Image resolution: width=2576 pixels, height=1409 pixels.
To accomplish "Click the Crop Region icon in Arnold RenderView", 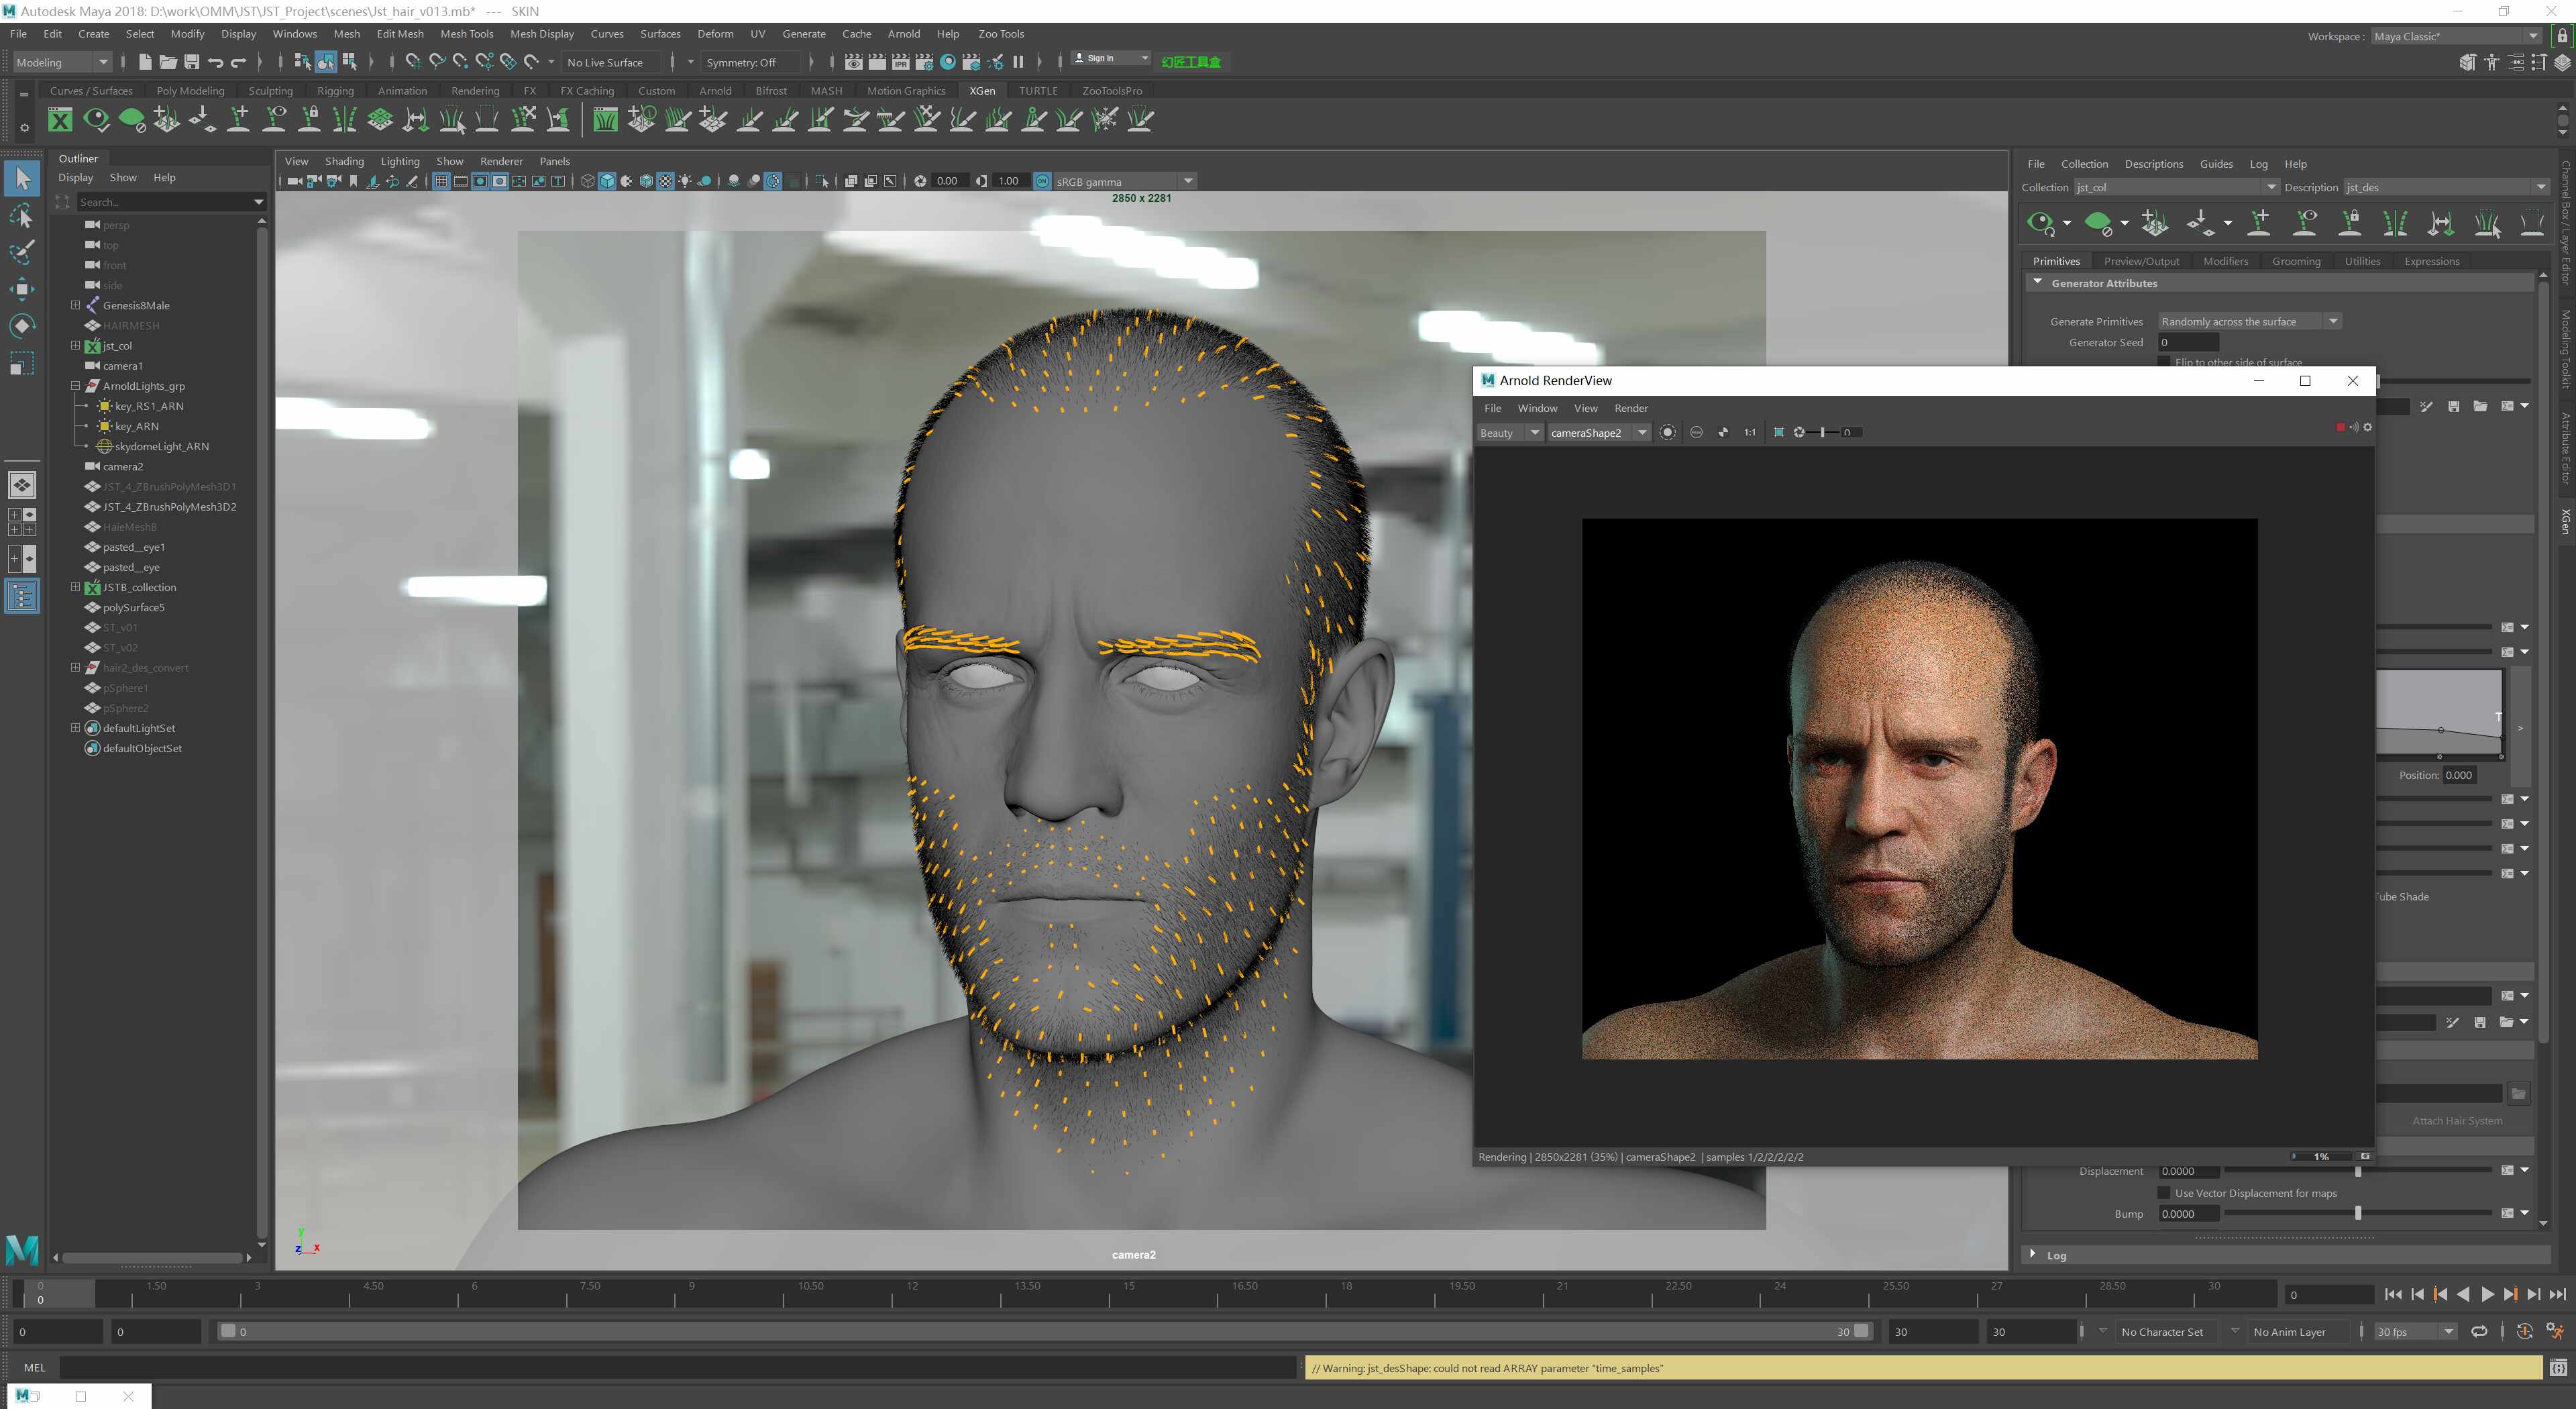I will (x=1778, y=432).
